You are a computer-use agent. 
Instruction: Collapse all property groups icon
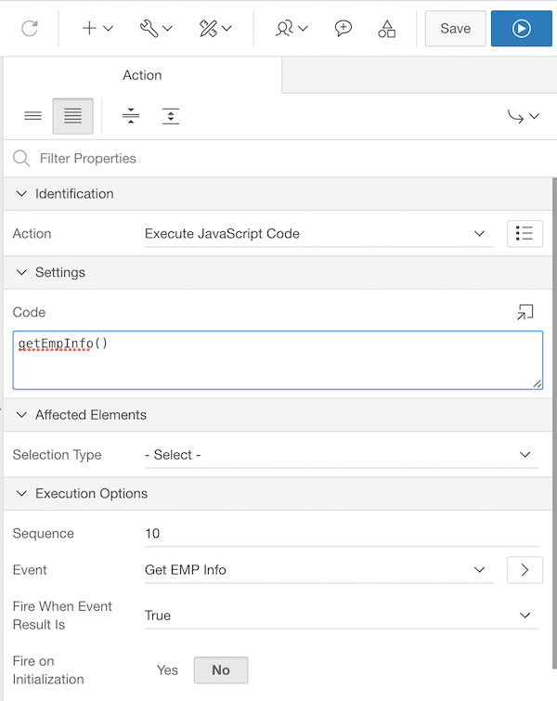pyautogui.click(x=131, y=116)
